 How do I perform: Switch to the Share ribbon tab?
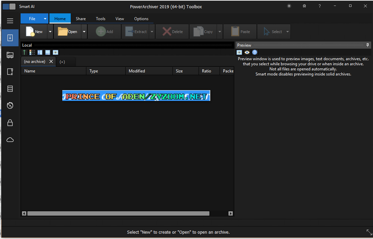click(x=81, y=18)
